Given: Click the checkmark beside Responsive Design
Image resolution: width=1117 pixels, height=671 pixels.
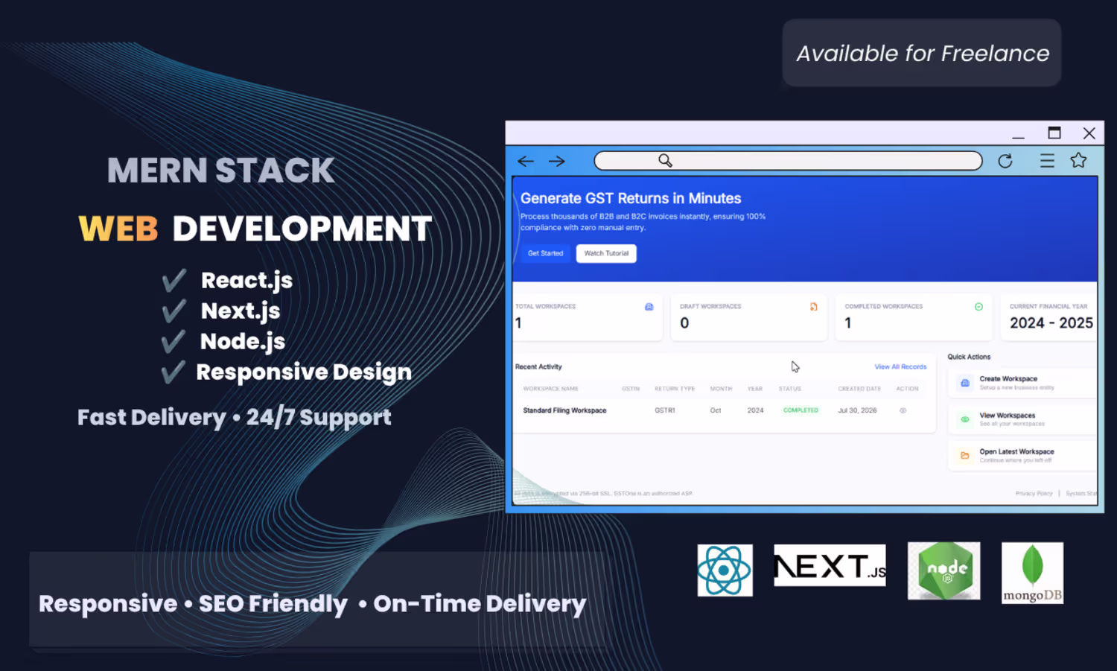Looking at the screenshot, I should pos(174,372).
